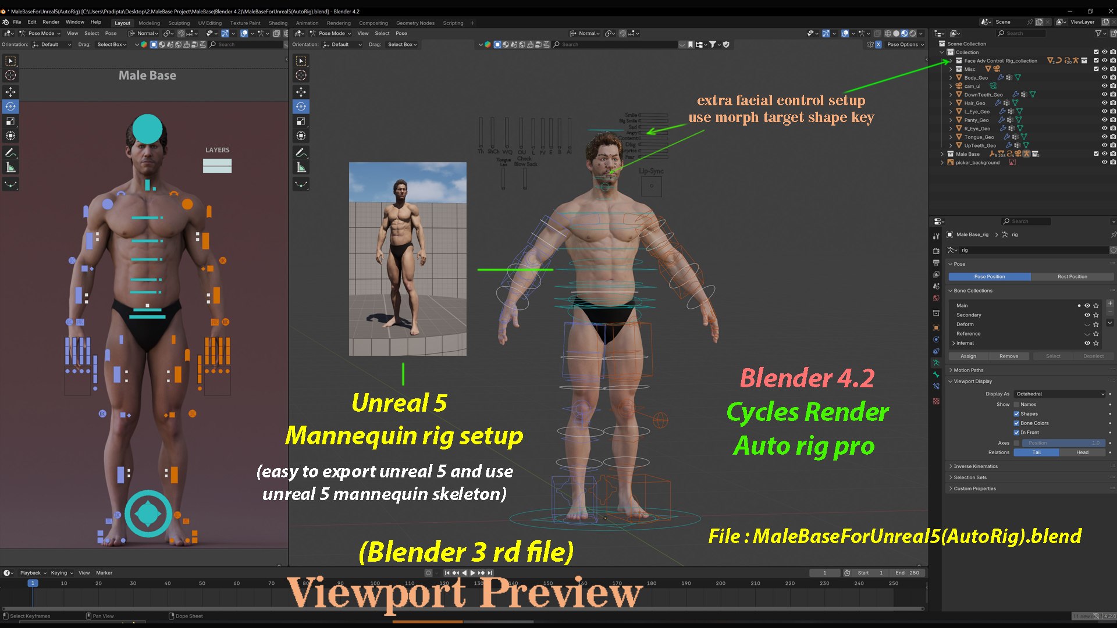
Task: Open Pose Mode dropdown in right viewport
Action: tap(331, 34)
